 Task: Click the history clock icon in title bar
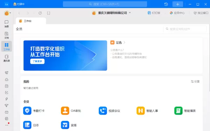[166, 4]
